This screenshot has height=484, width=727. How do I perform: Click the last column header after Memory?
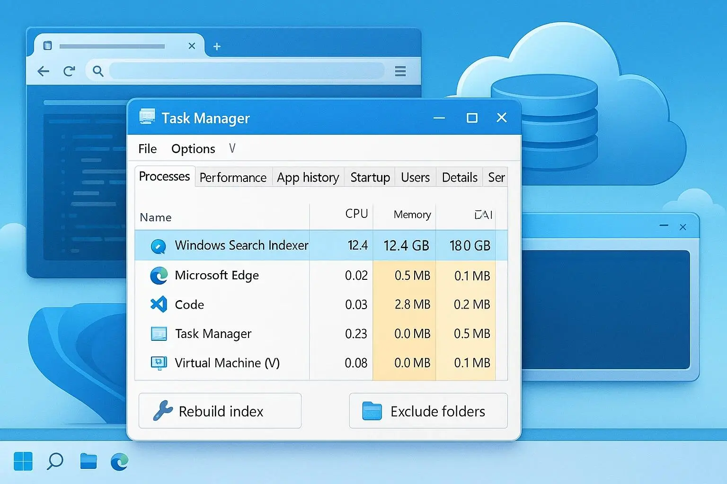coord(483,215)
